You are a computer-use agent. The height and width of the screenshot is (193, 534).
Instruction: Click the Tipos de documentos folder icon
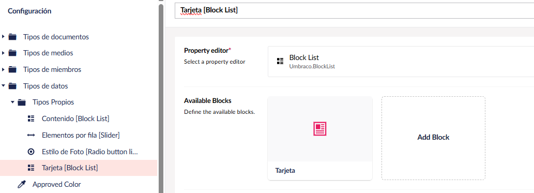pos(12,37)
